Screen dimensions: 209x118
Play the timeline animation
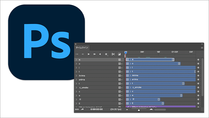coord(89,54)
